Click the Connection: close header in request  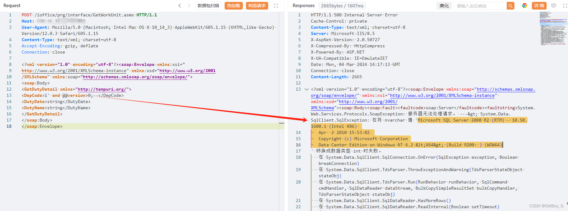43,52
